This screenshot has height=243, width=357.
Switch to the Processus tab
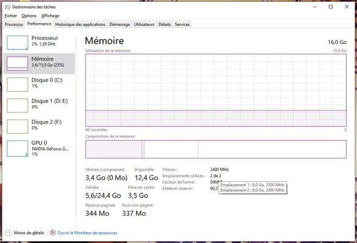pos(14,24)
